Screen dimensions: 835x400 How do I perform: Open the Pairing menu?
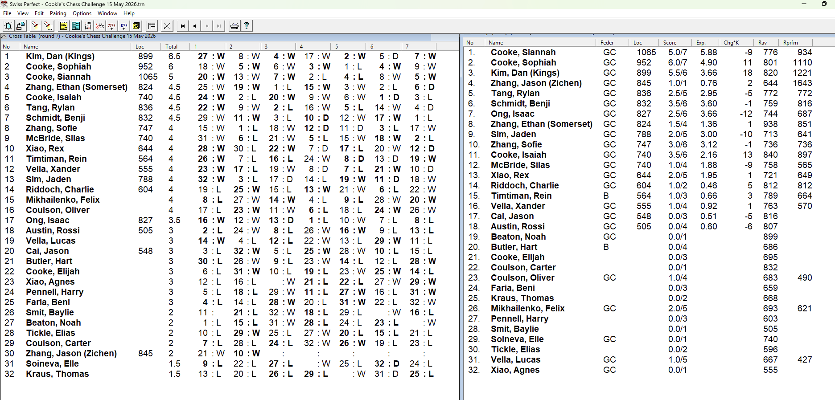click(58, 13)
